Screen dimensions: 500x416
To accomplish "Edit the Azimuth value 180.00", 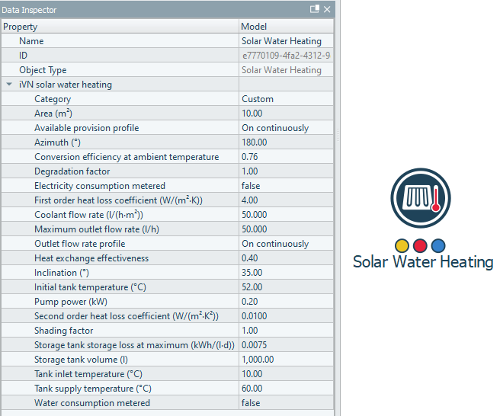I will point(287,142).
